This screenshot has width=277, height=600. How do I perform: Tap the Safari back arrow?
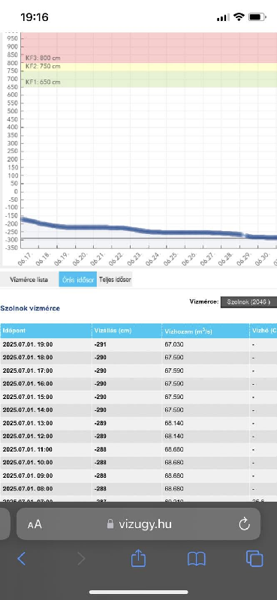point(22,558)
